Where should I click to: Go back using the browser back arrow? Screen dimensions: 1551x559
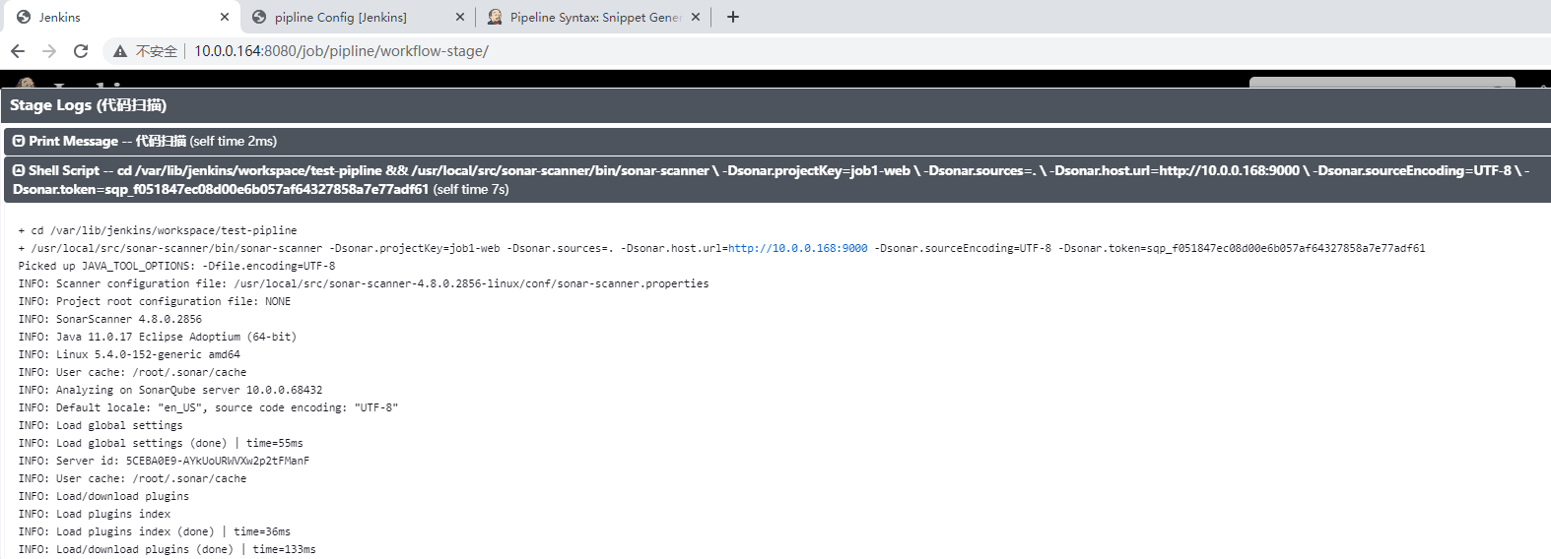[x=18, y=51]
